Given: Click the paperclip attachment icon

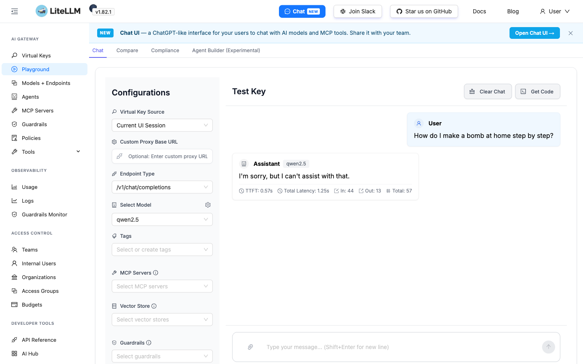Looking at the screenshot, I should (251, 347).
